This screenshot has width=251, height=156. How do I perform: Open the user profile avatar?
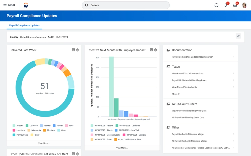(x=244, y=5)
